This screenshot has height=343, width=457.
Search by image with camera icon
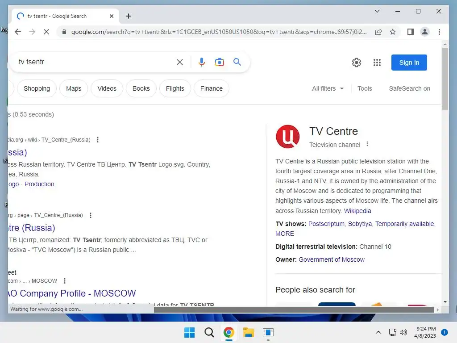point(220,62)
